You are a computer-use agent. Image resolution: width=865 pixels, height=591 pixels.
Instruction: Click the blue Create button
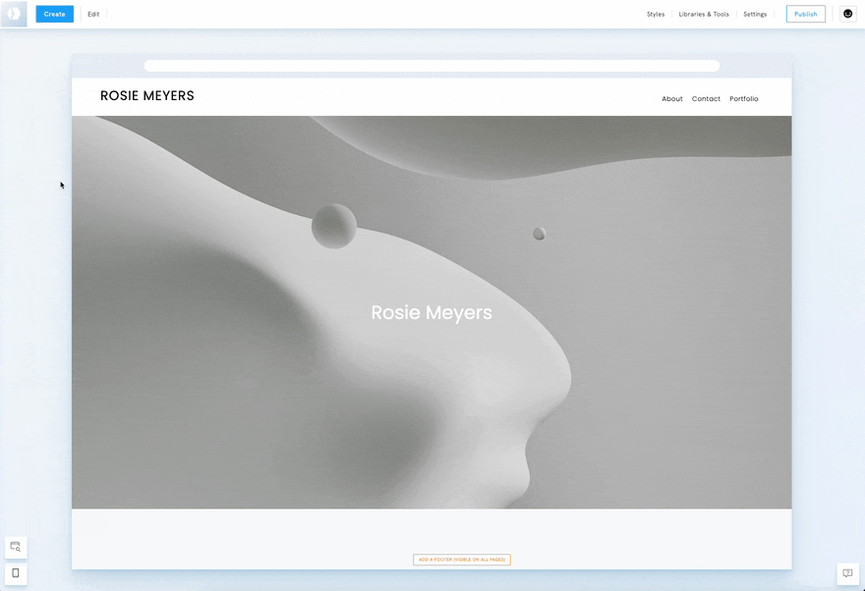tap(54, 14)
